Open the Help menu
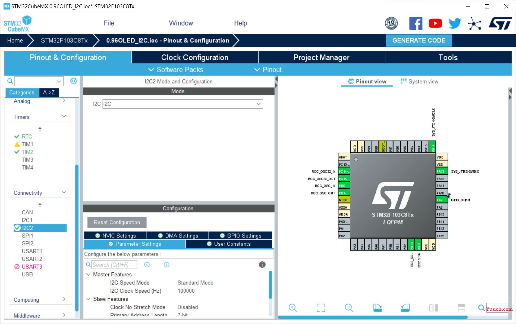The height and width of the screenshot is (324, 516). pos(240,23)
